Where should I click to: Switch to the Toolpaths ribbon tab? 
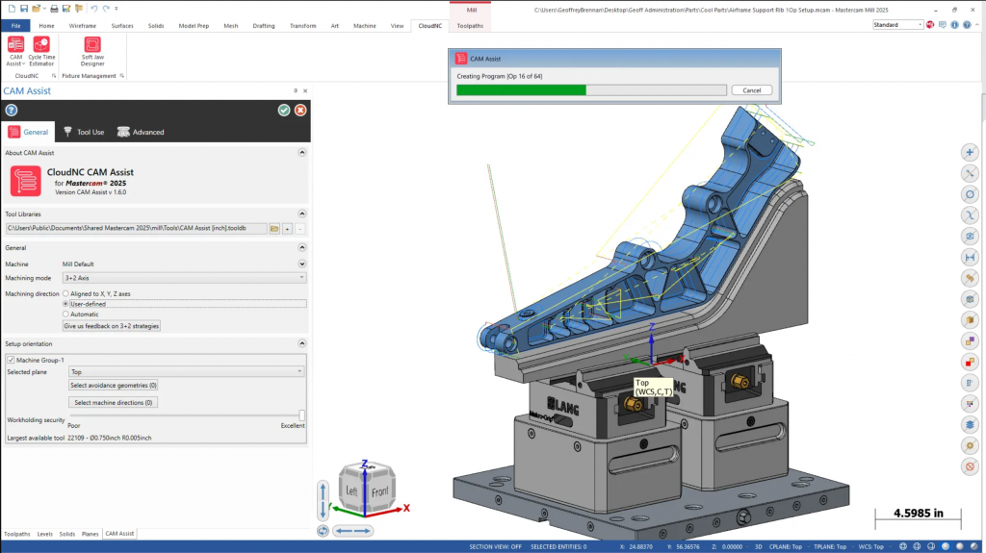(470, 26)
